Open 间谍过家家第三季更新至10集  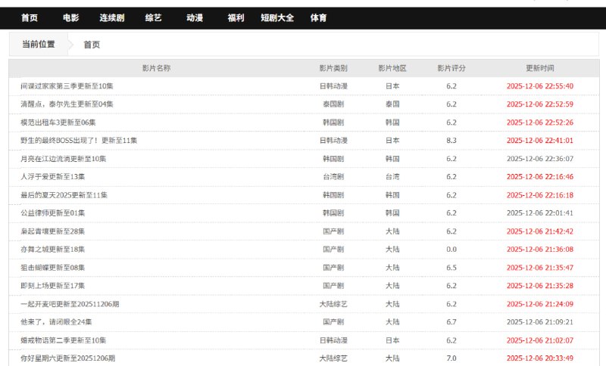click(67, 86)
